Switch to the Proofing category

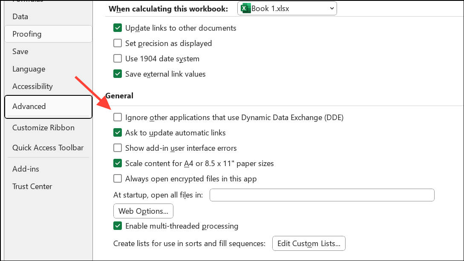tap(27, 34)
